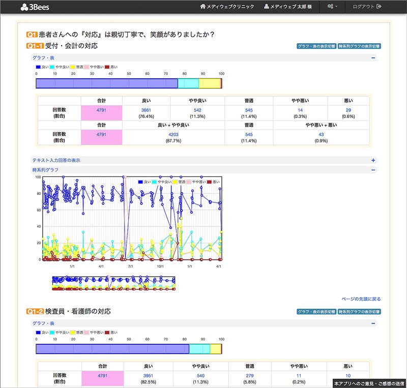Toggle Q1-2 時系列グラフの表示切替 button
Viewport: 407px width, 388px height.
point(359,312)
